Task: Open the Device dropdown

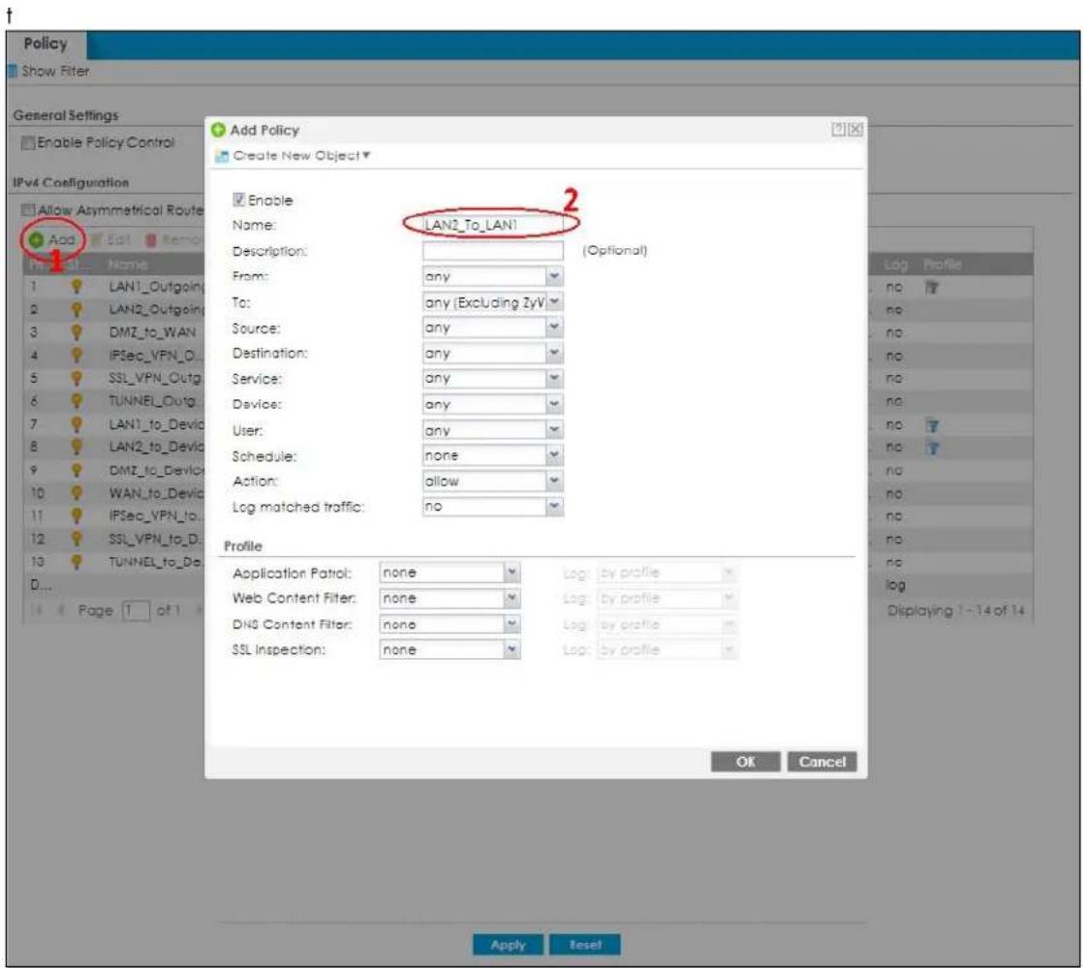Action: (554, 404)
